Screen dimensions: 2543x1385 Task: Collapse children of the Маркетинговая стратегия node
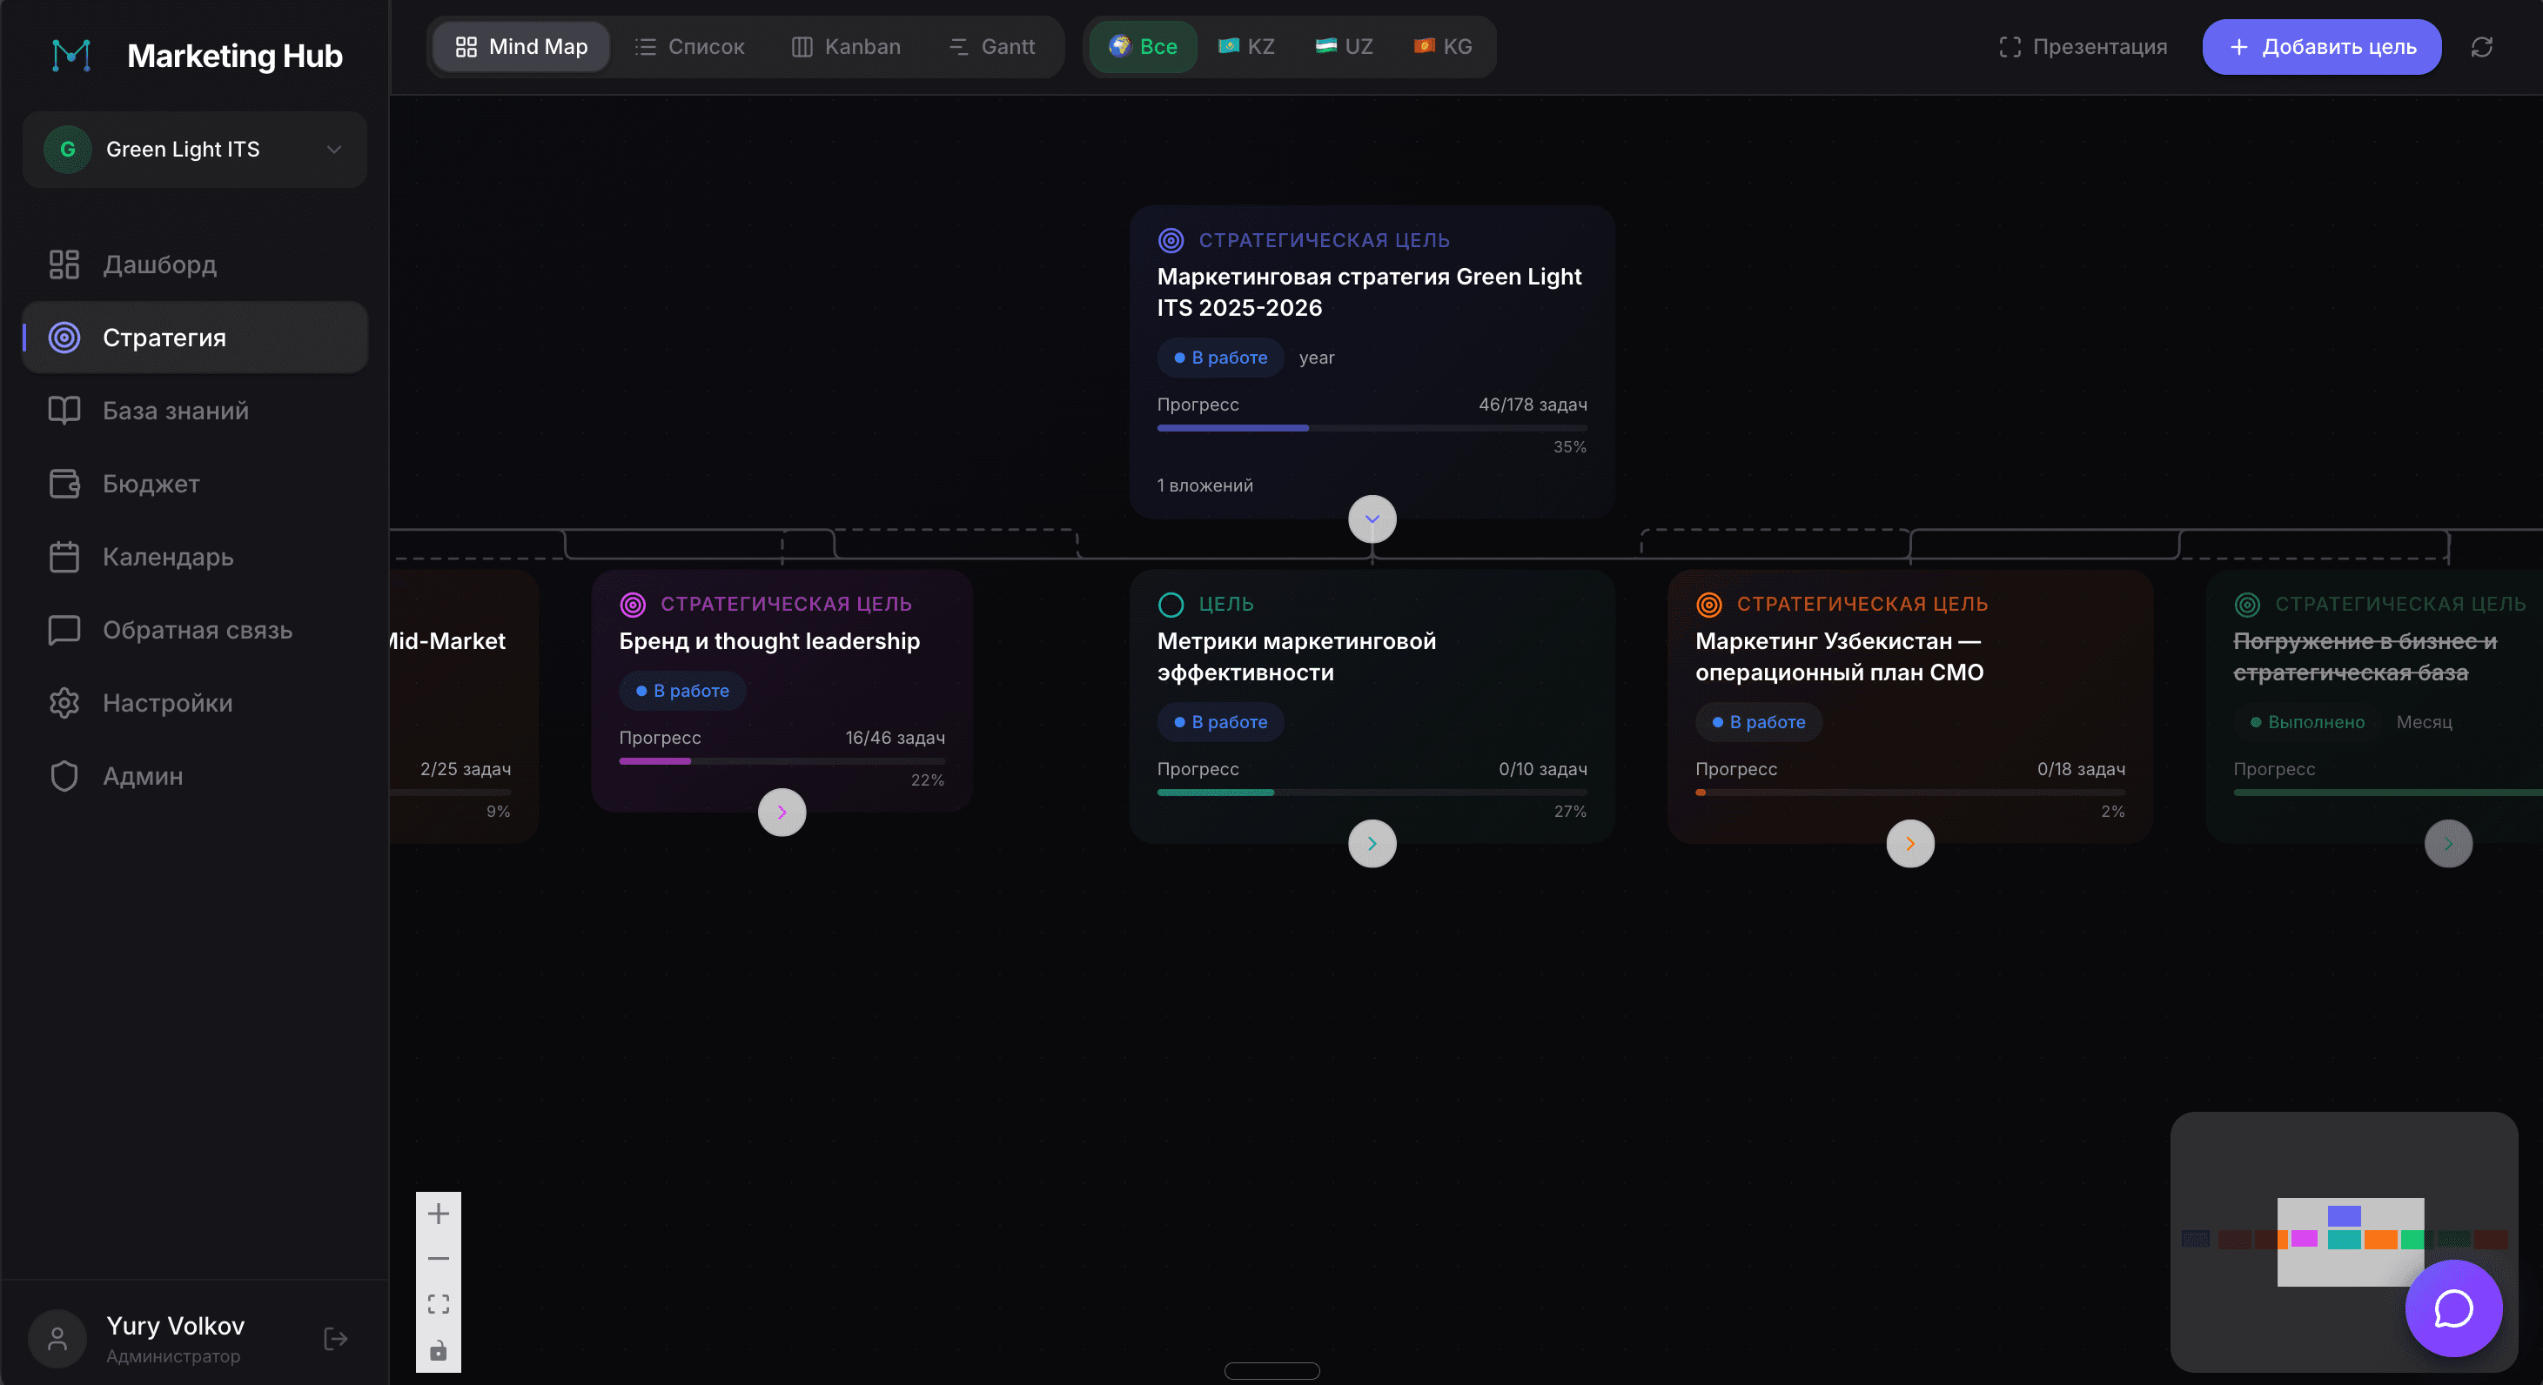coord(1372,519)
